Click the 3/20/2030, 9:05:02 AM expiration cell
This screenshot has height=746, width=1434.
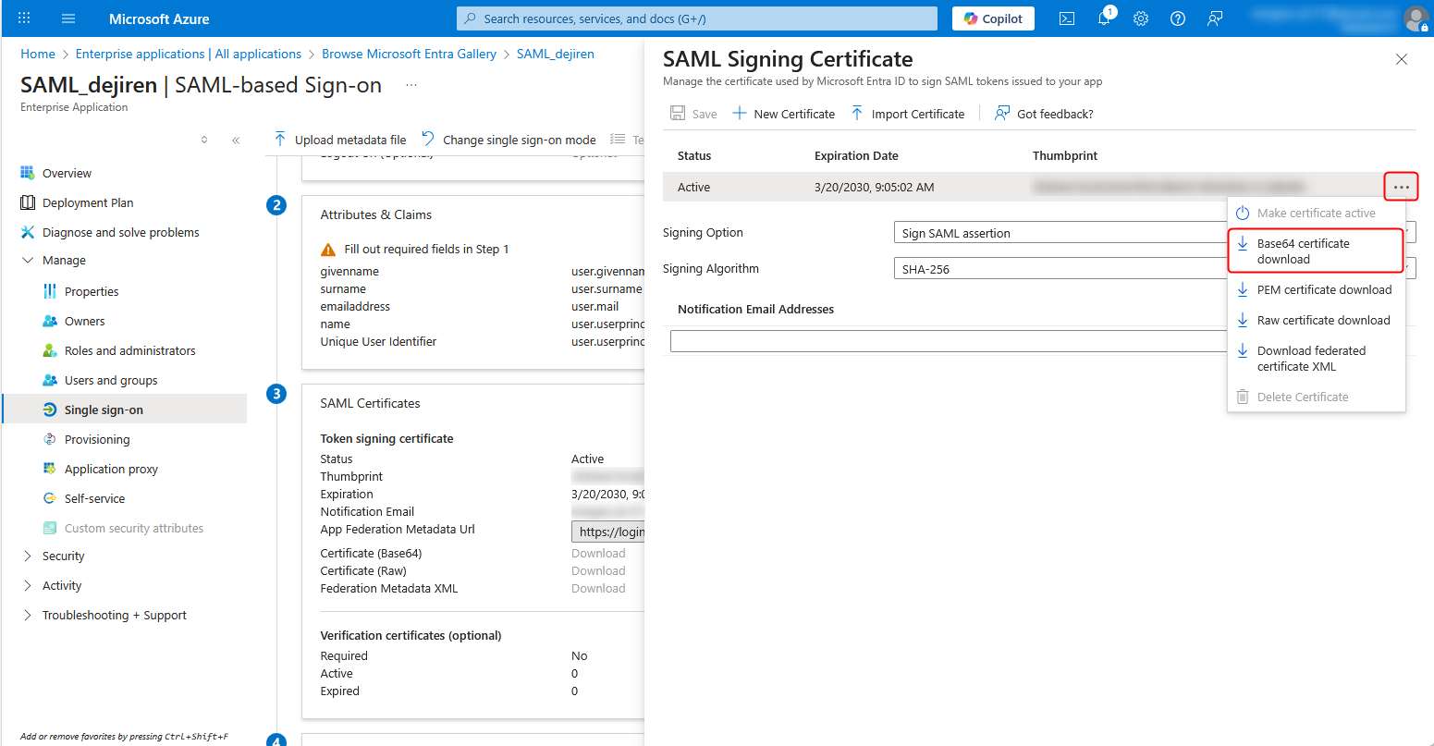(874, 187)
